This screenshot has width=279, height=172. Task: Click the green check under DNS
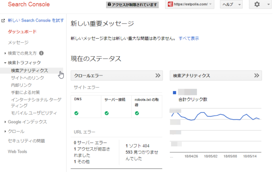pyautogui.click(x=77, y=113)
